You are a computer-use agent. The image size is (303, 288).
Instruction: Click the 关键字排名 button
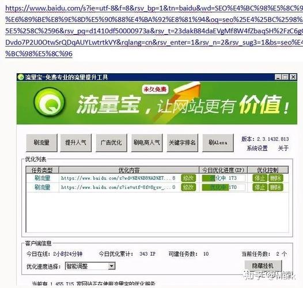[183, 143]
